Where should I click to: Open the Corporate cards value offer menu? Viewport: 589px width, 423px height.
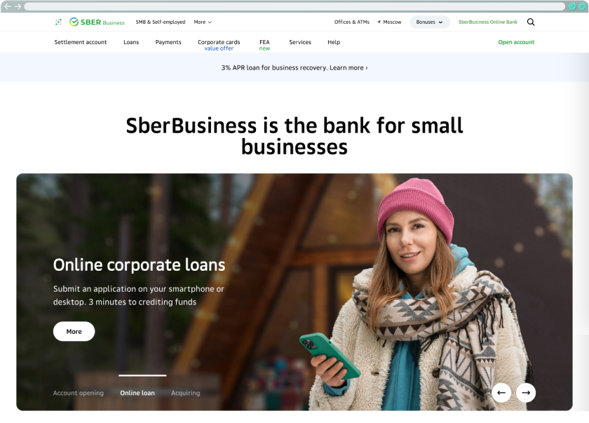(219, 45)
